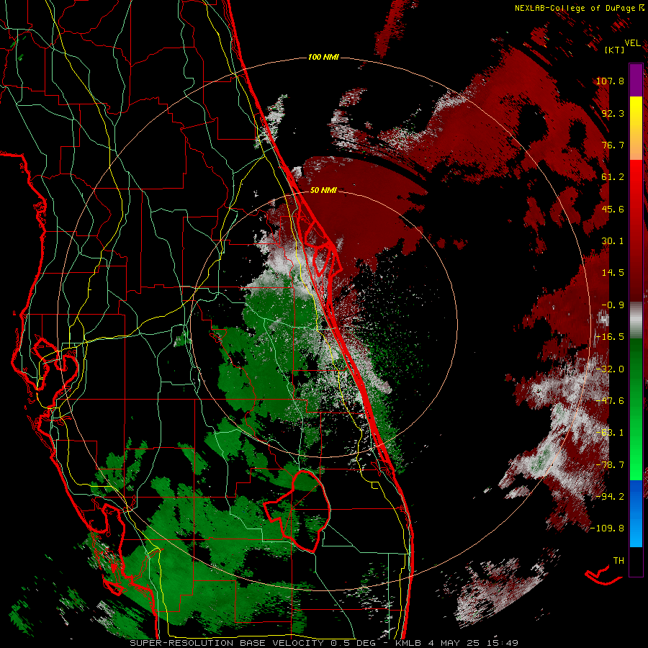This screenshot has height=648, width=648.
Task: Click the "4 MAY 25" date text
Action: tap(453, 643)
